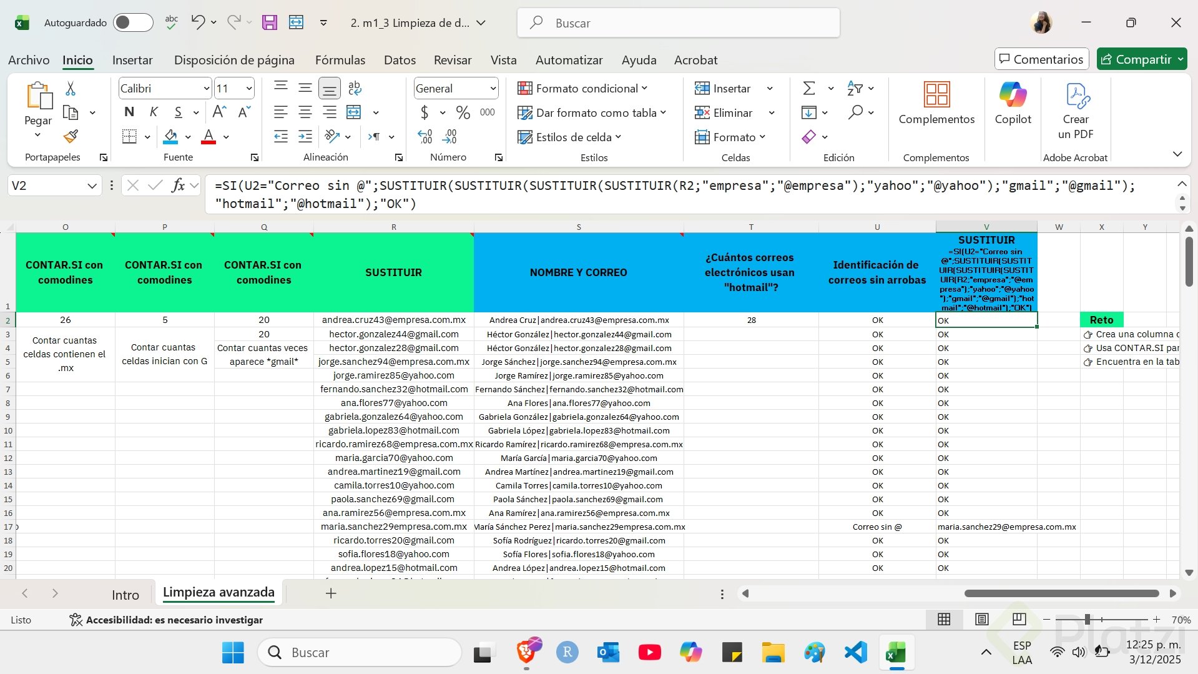Click the Increase font size icon
Viewport: 1198px width, 674px height.
219,112
